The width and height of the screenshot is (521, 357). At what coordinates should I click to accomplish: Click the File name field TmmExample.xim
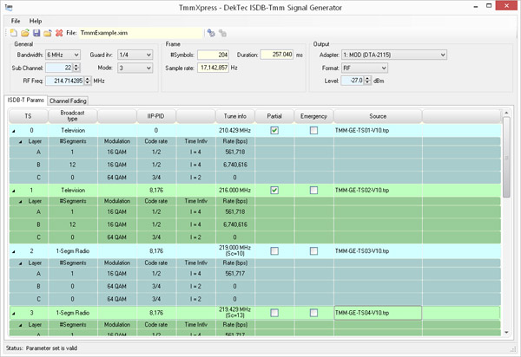142,33
